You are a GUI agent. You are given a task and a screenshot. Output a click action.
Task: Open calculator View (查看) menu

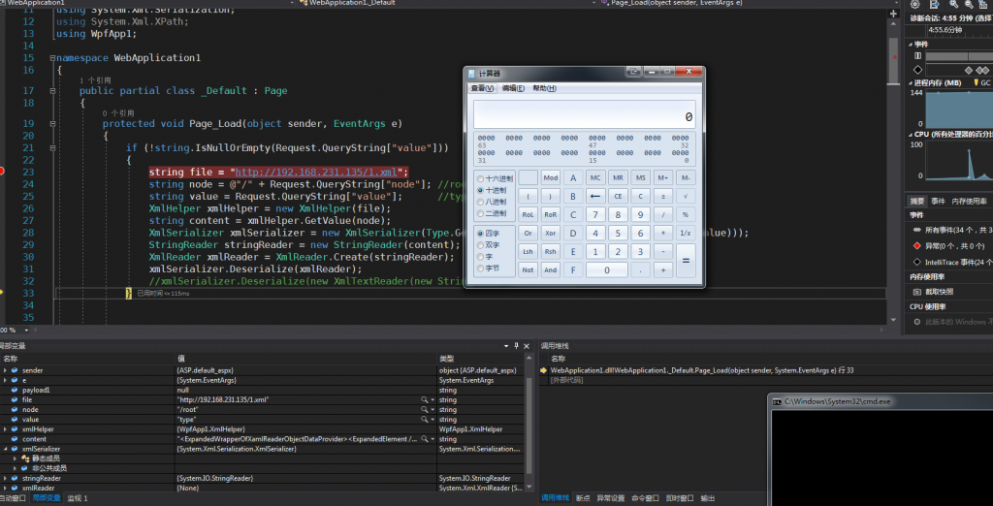click(x=483, y=88)
